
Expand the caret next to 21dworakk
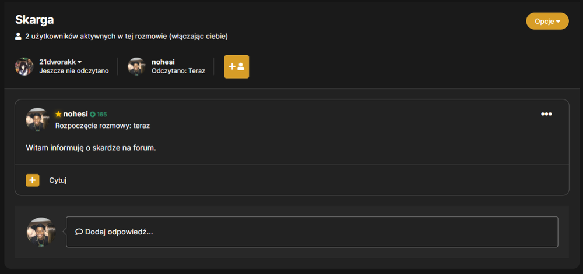[79, 62]
